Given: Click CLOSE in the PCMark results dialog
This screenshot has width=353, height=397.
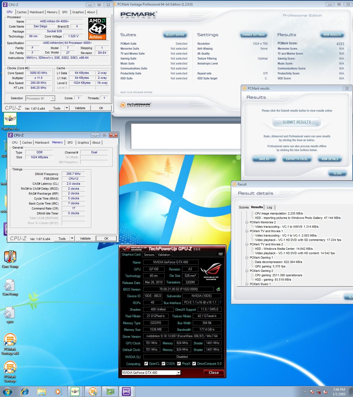Looking at the screenshot, I should pos(338,173).
